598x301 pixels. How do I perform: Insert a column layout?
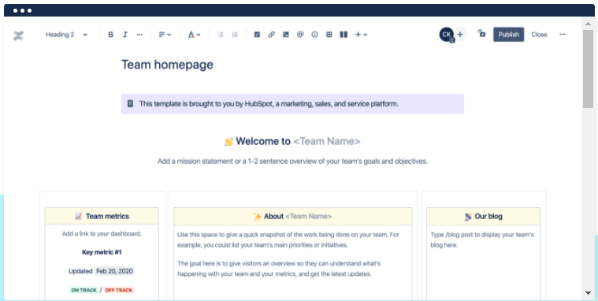pos(344,35)
